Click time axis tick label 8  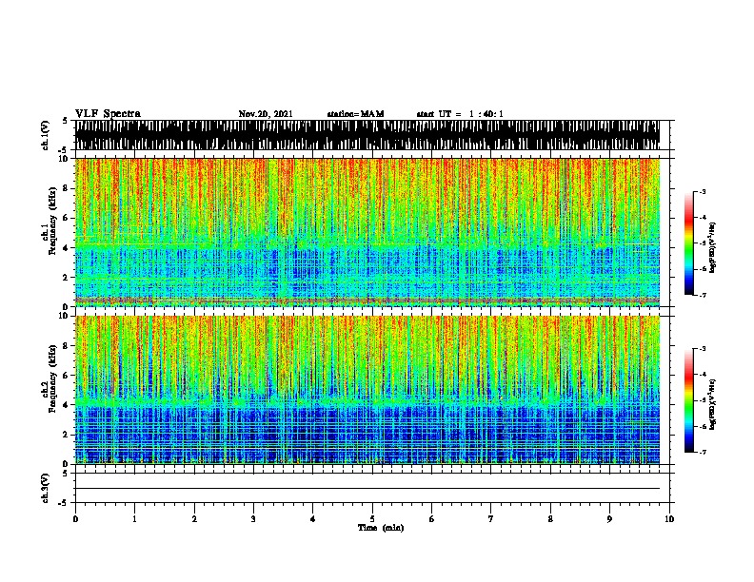coord(550,519)
